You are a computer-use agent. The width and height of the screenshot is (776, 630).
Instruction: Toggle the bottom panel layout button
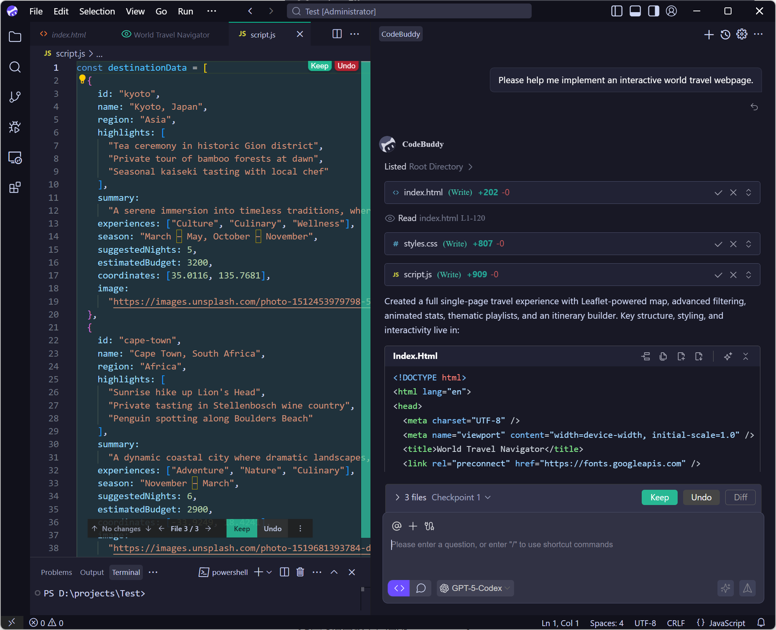point(635,11)
